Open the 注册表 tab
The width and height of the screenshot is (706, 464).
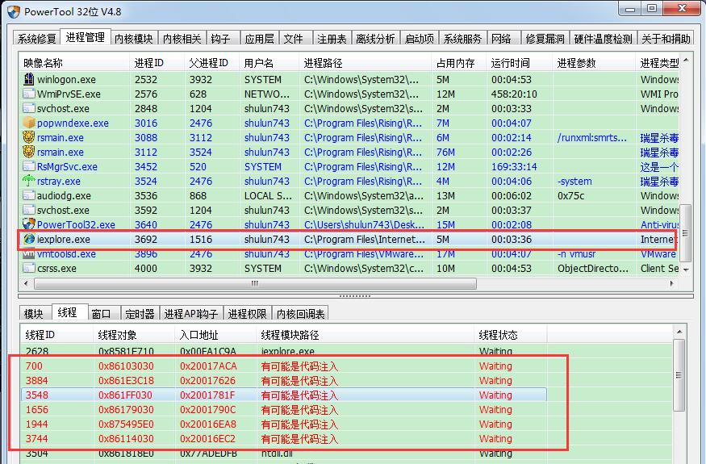[x=332, y=39]
